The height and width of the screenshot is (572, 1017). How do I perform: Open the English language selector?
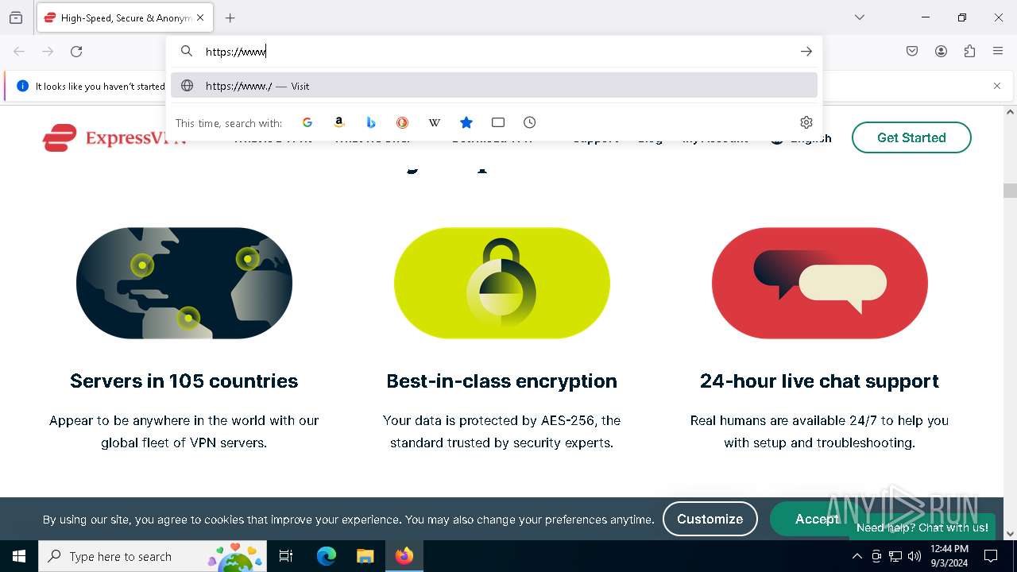(x=801, y=138)
